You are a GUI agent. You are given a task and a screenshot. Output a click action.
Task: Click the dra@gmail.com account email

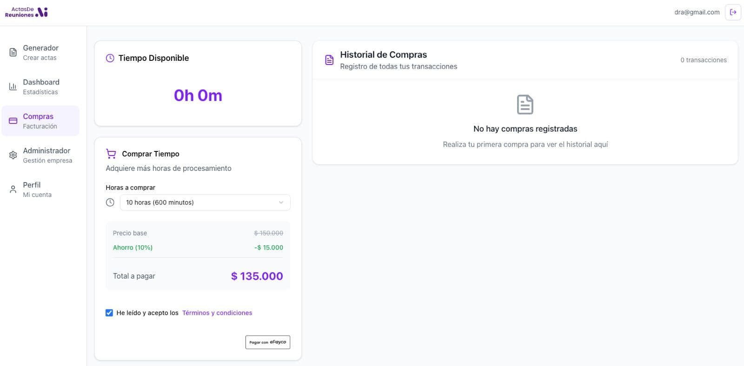[x=697, y=13]
